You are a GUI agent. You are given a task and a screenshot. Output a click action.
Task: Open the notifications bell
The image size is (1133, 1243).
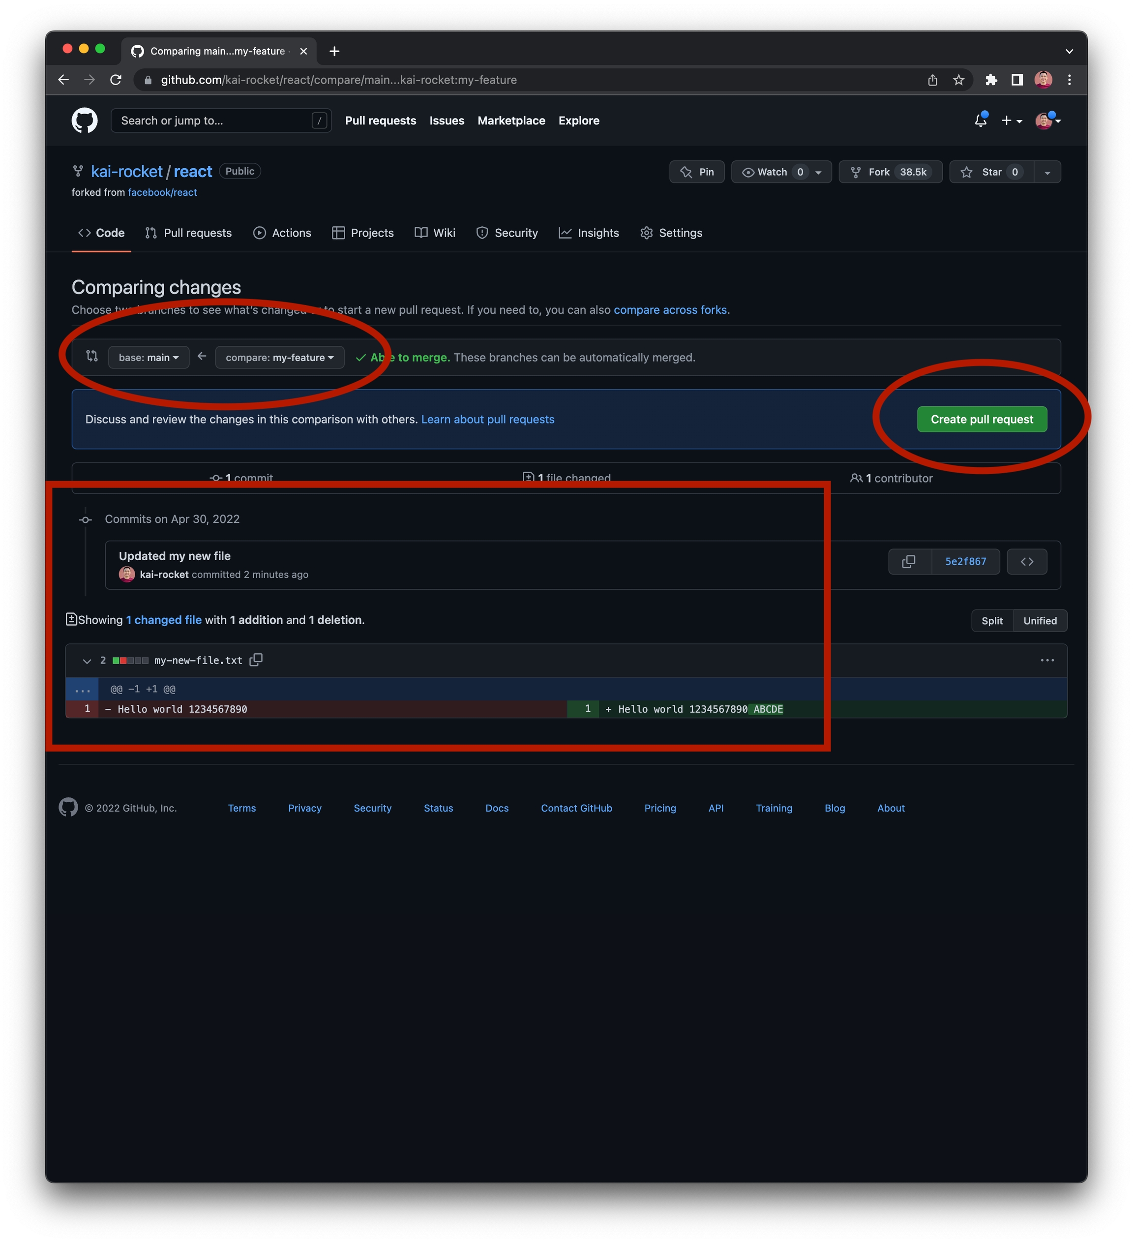pyautogui.click(x=980, y=121)
